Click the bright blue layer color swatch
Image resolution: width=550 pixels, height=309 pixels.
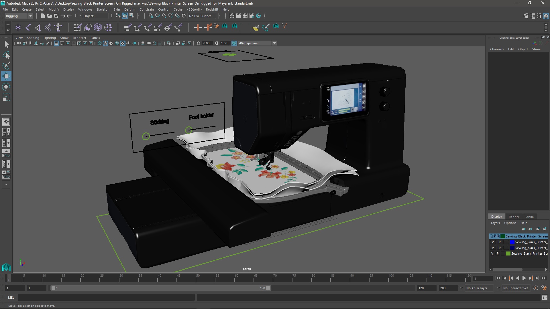[x=512, y=242]
